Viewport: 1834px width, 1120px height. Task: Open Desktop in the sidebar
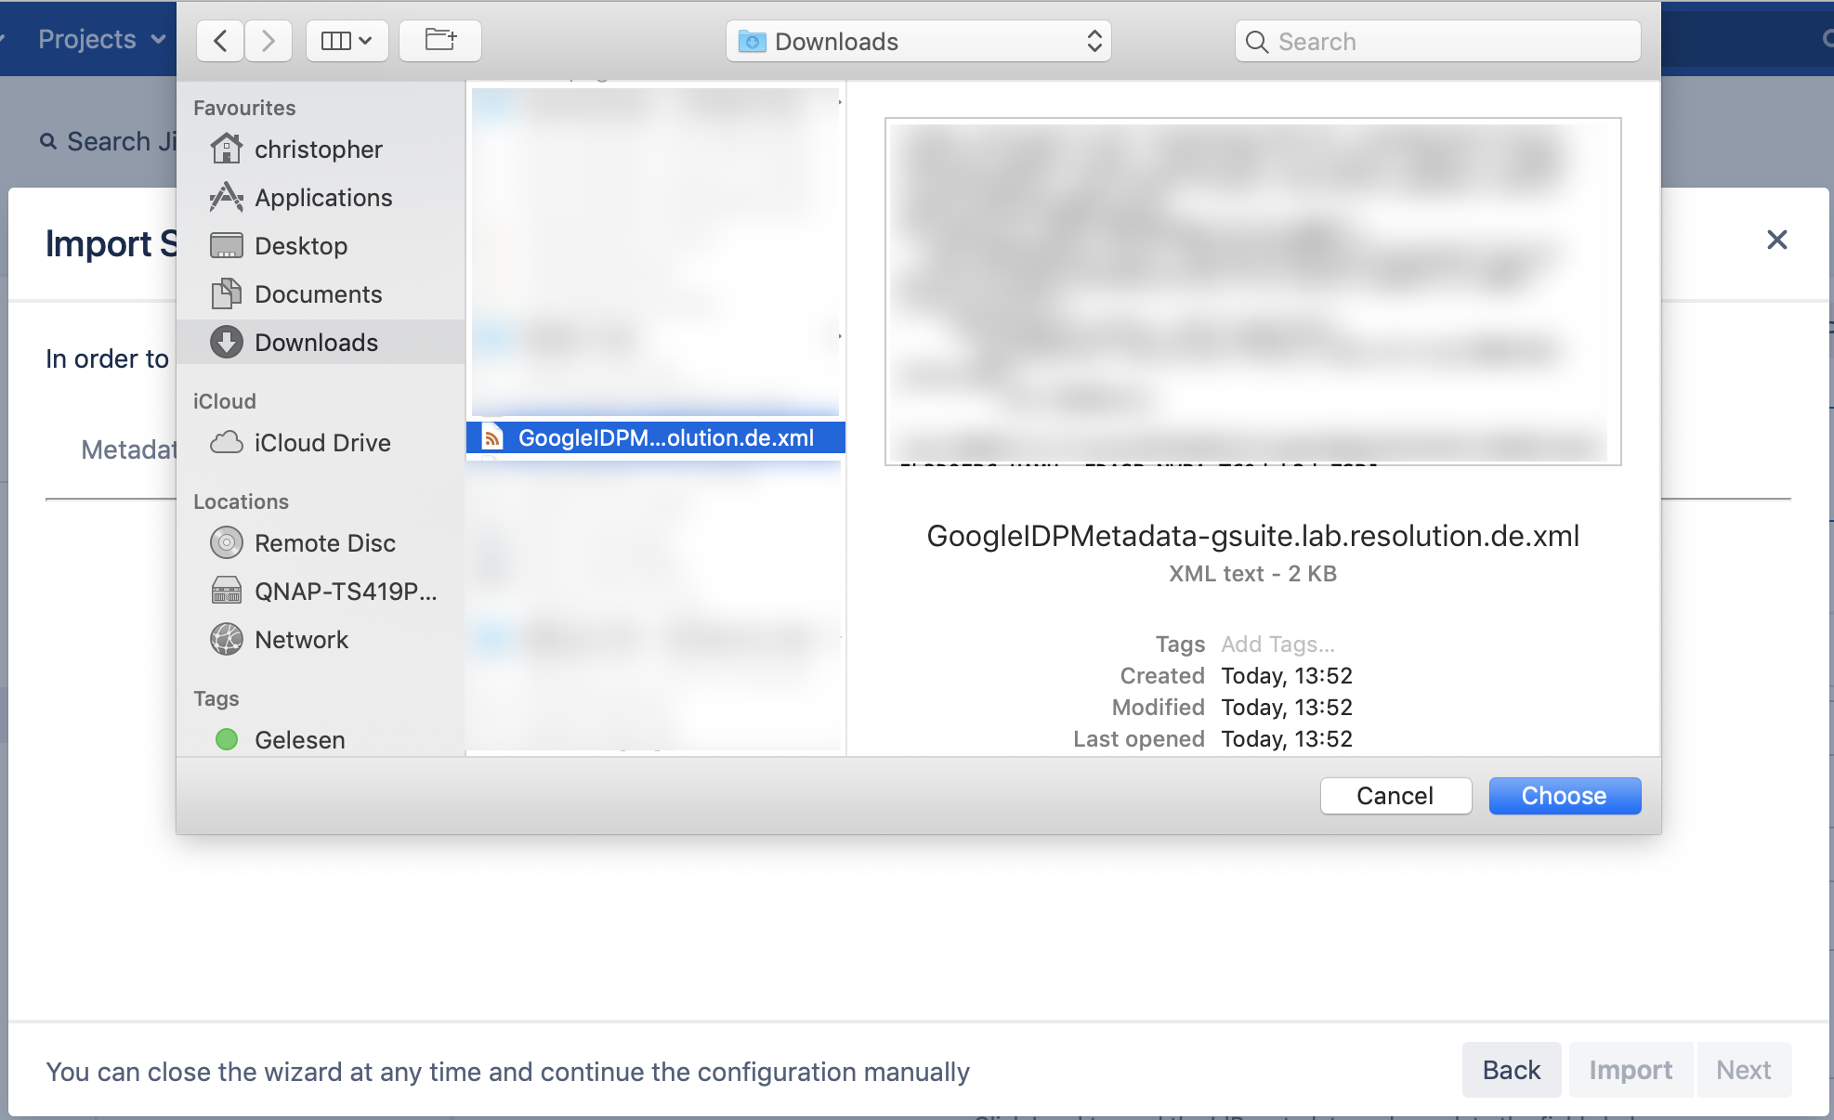coord(321,246)
